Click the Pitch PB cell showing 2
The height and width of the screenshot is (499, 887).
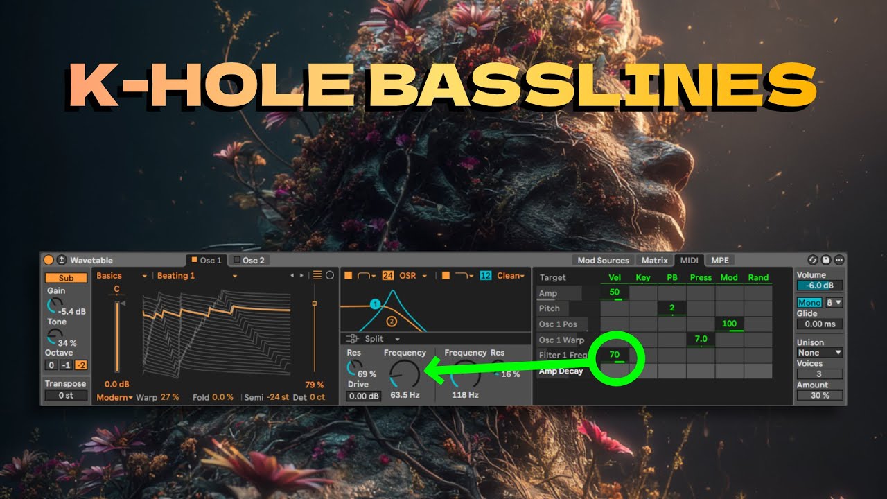tap(671, 308)
